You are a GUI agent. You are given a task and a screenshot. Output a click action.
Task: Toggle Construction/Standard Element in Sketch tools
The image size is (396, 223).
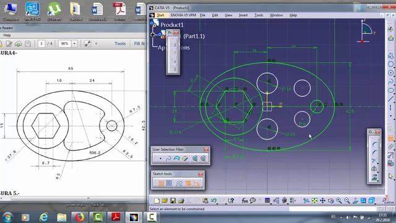tap(179, 183)
